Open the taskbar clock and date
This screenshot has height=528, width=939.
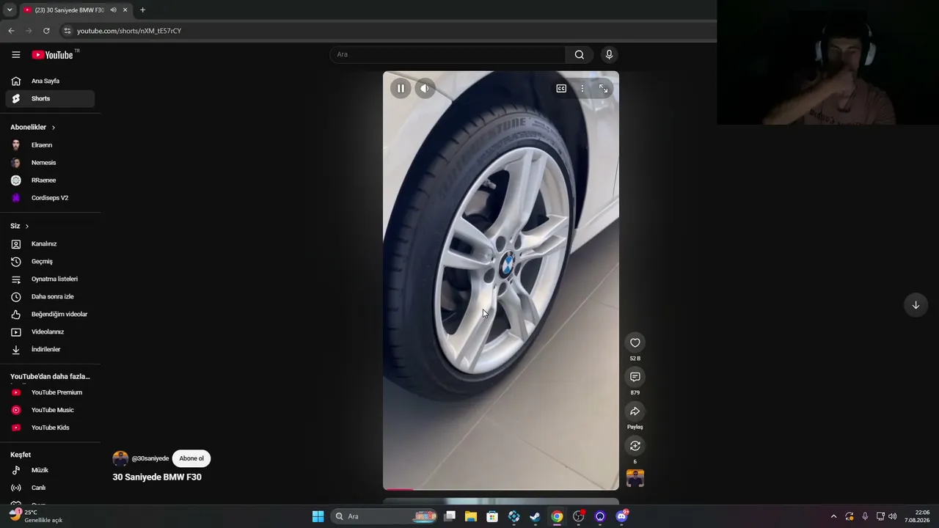[917, 516]
